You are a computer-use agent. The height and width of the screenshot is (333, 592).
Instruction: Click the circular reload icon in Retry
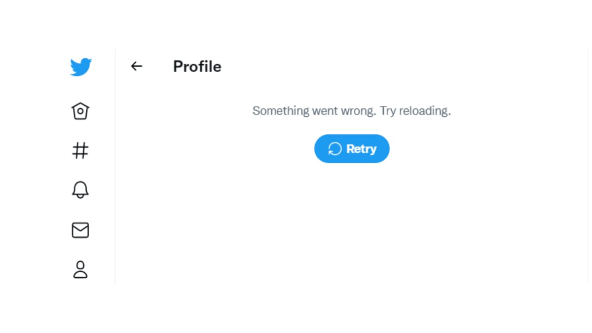tap(335, 148)
